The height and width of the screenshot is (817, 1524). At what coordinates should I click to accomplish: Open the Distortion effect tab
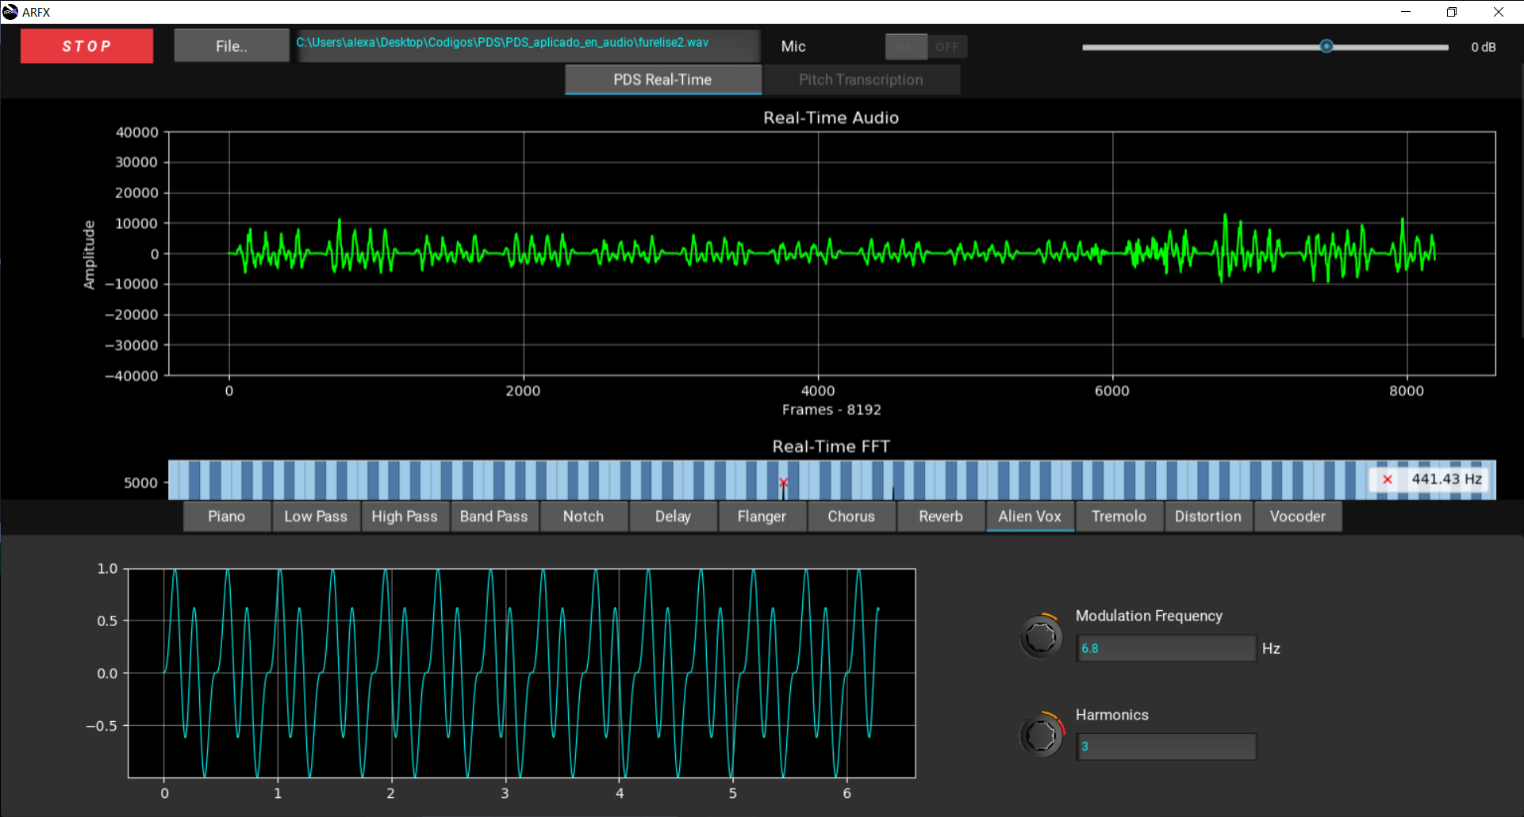pyautogui.click(x=1208, y=517)
